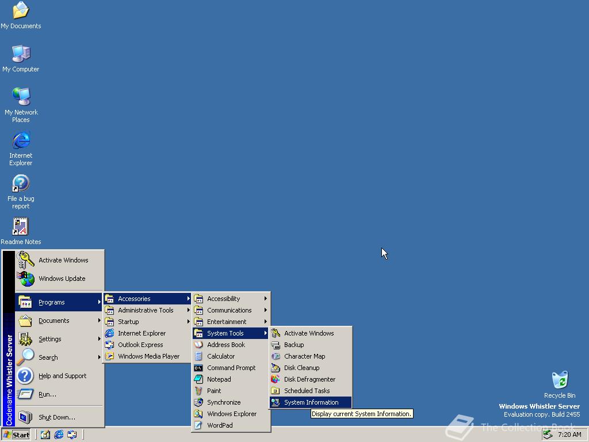
Task: Open the Readme Notes shortcut
Action: pyautogui.click(x=21, y=231)
